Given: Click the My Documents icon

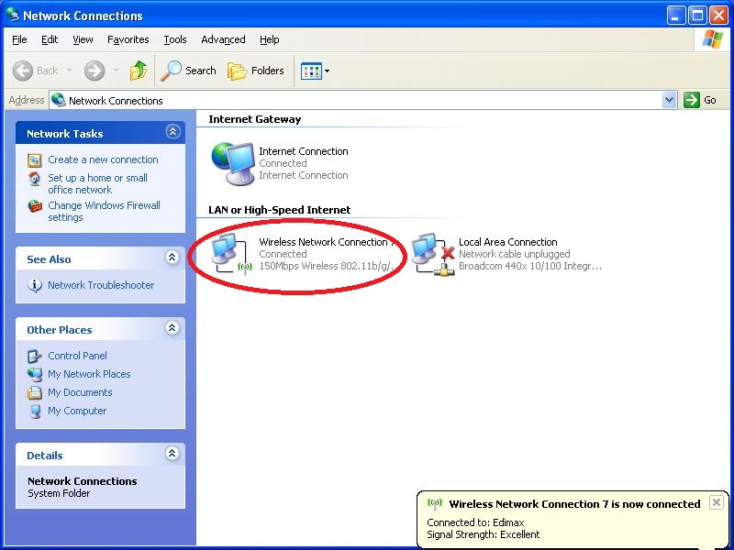Looking at the screenshot, I should pyautogui.click(x=35, y=392).
